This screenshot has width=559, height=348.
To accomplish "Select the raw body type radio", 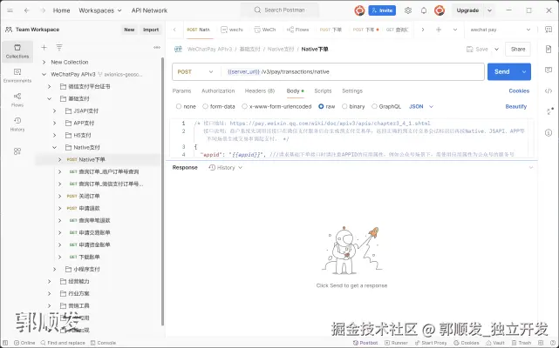I will (321, 106).
